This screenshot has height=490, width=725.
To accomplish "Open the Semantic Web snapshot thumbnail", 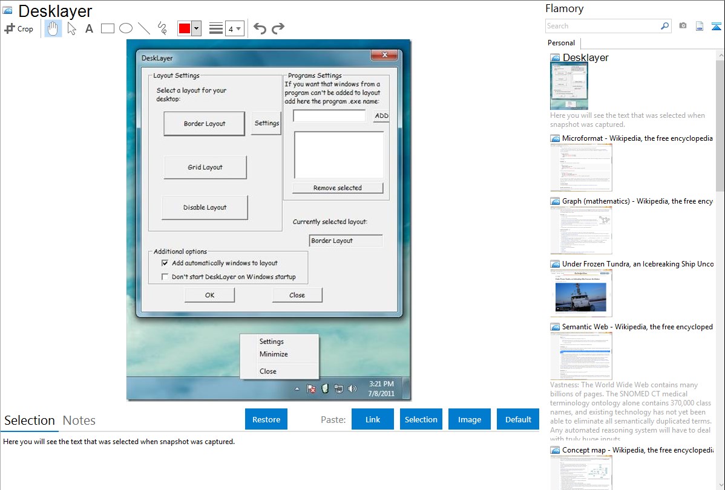I will [581, 356].
